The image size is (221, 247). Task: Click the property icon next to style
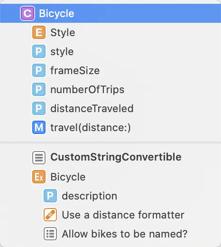(39, 51)
